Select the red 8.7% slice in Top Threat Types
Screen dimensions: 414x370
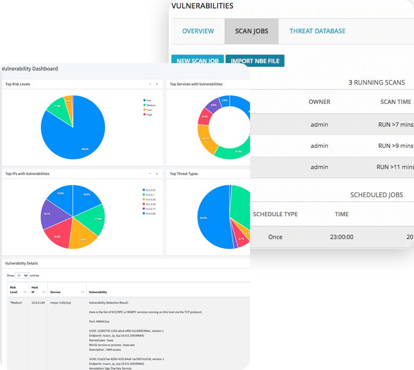(x=240, y=237)
